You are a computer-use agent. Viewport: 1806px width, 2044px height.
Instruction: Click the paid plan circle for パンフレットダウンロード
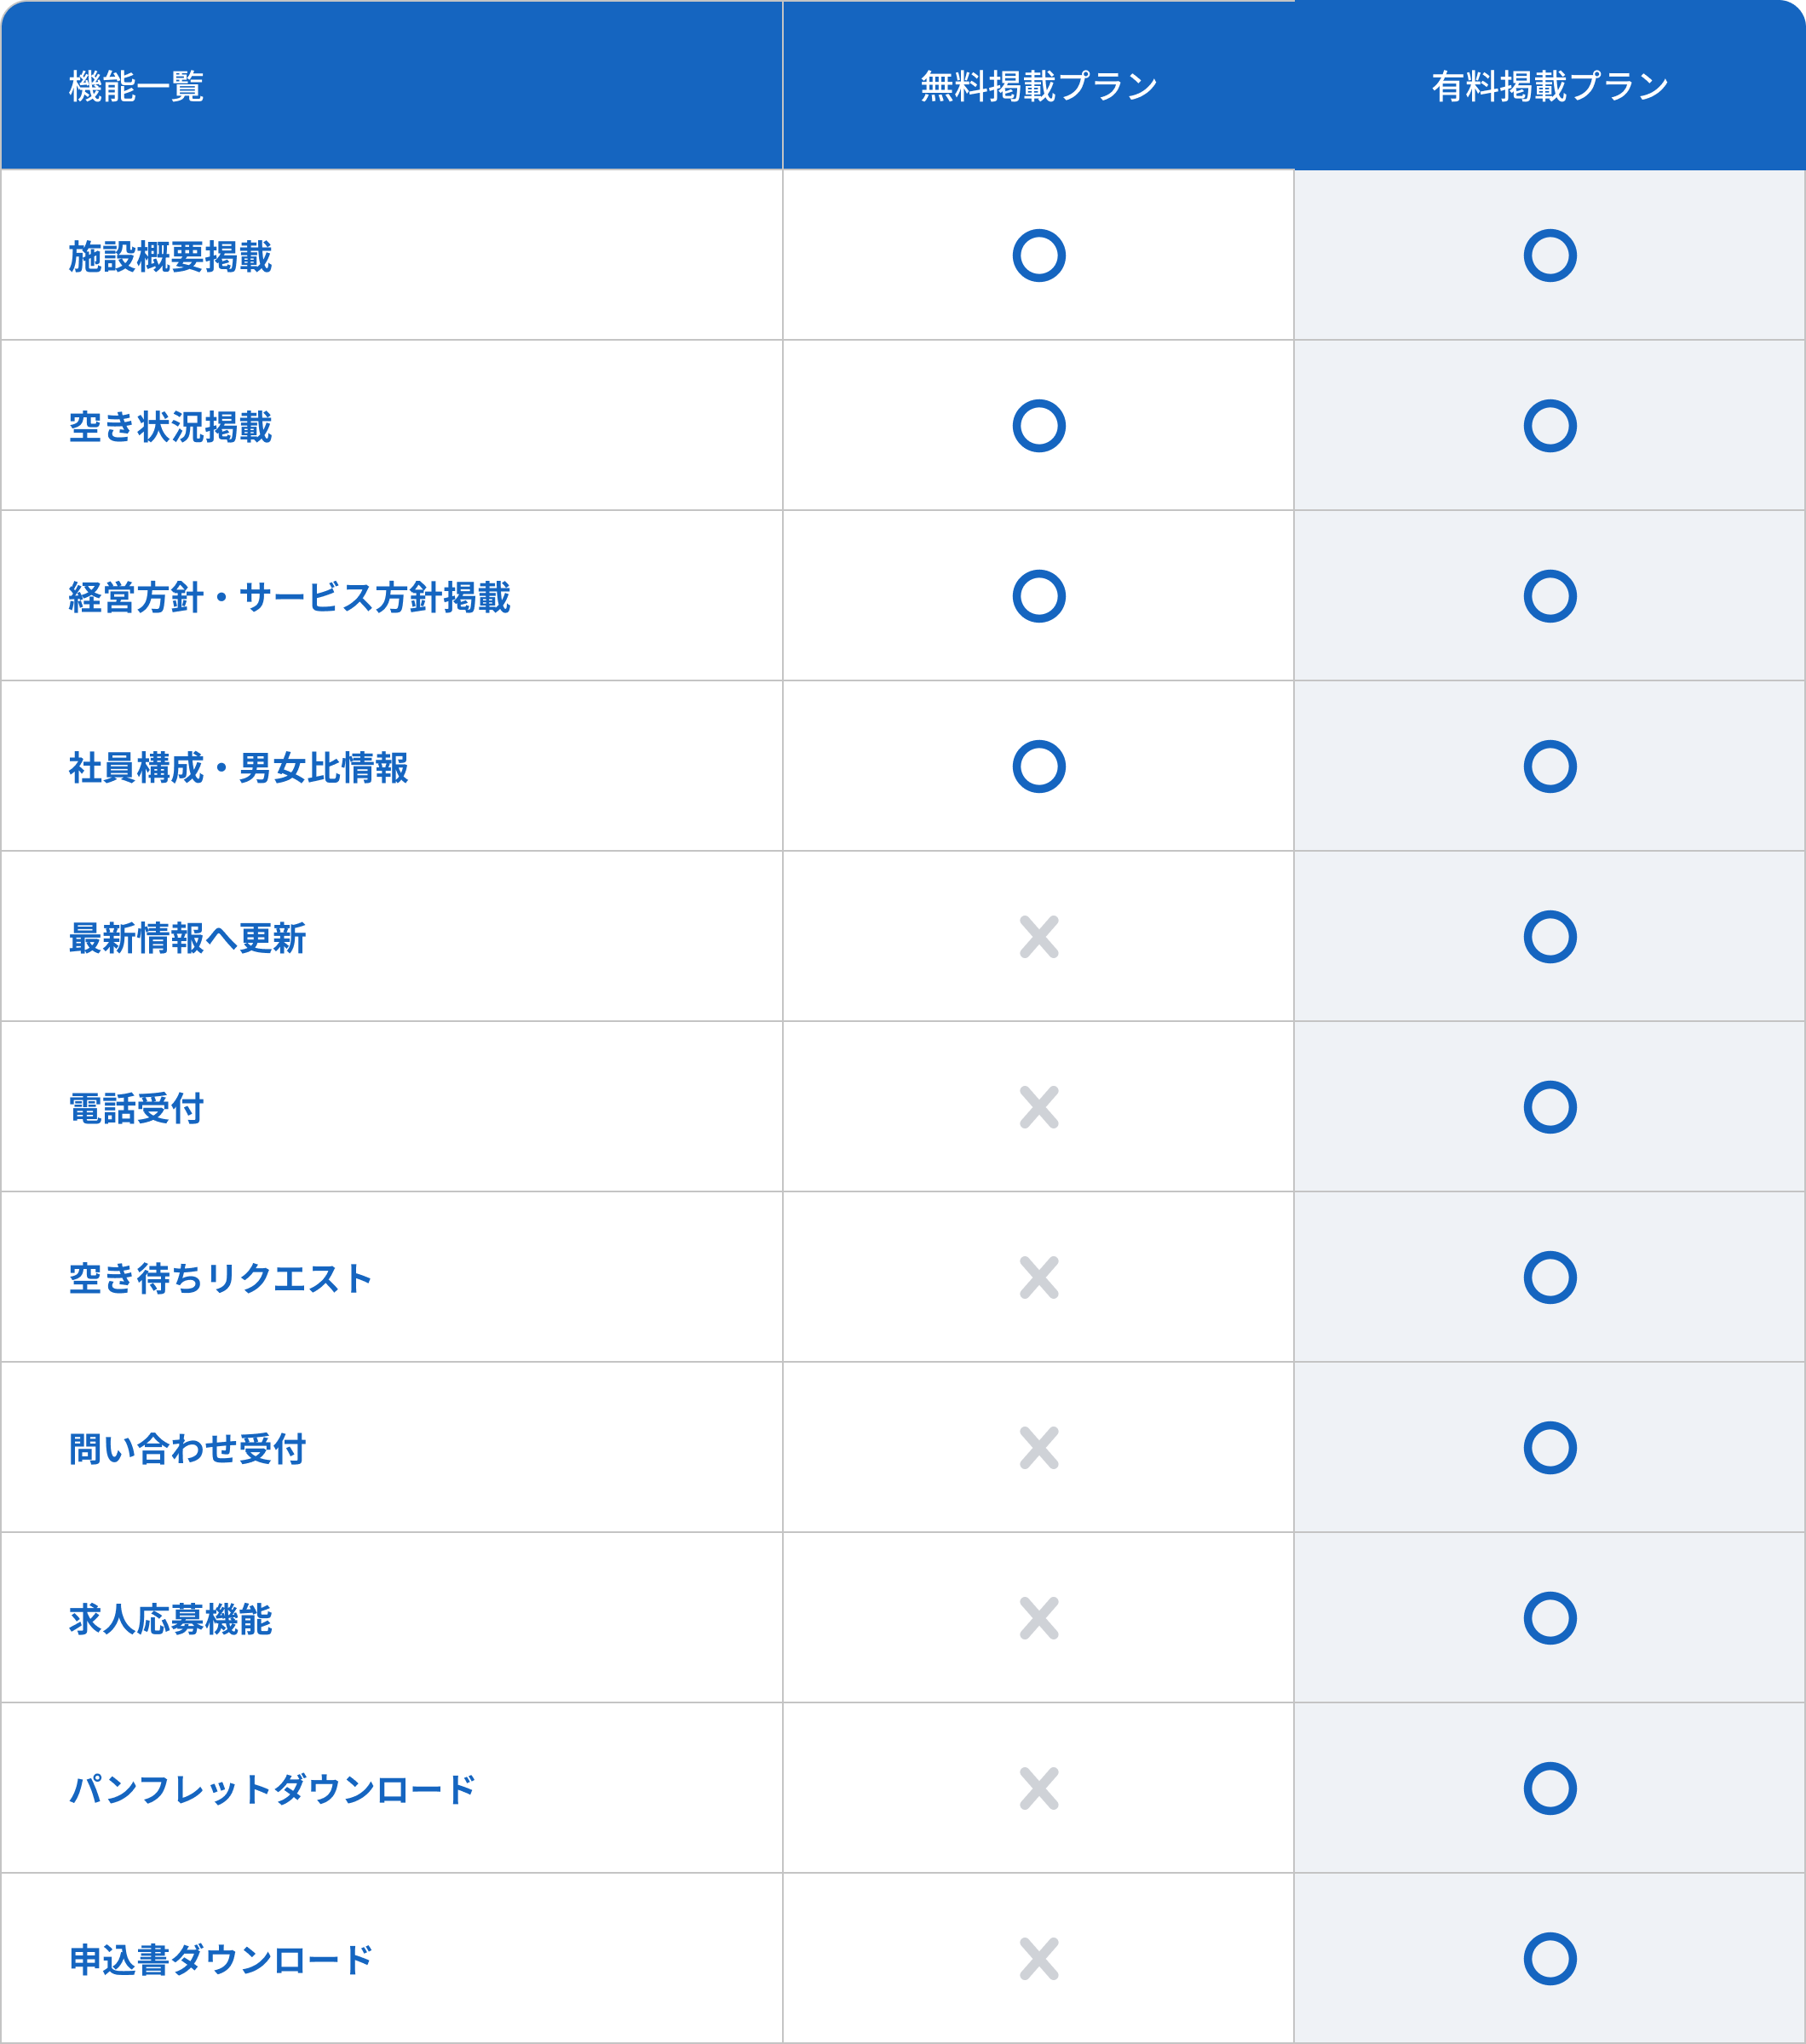pos(1549,1788)
